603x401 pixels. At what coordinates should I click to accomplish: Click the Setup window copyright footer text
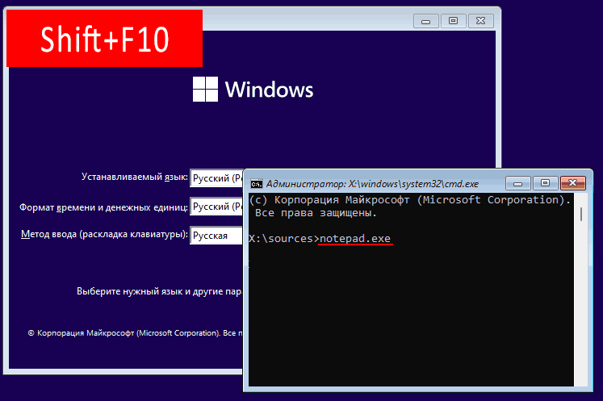click(135, 333)
